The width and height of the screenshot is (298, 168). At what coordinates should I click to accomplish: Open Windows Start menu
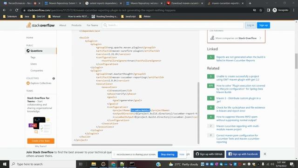click(5, 164)
